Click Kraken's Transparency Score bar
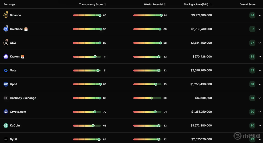 (x=87, y=57)
